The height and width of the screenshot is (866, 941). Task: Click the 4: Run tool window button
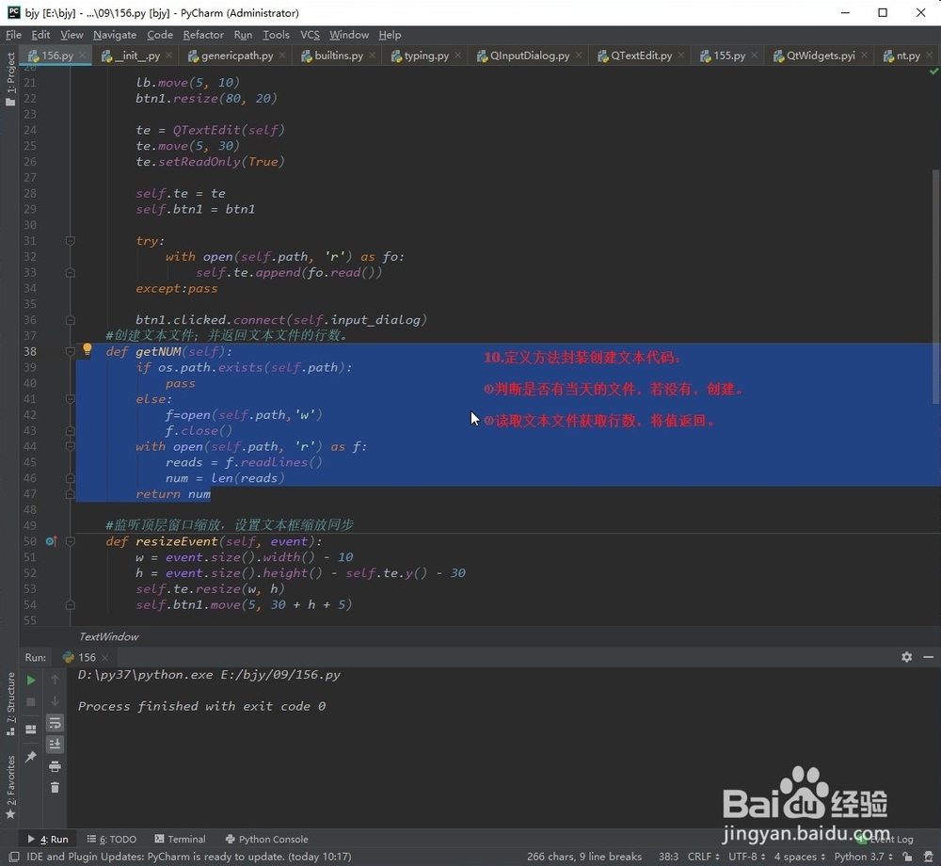[48, 839]
